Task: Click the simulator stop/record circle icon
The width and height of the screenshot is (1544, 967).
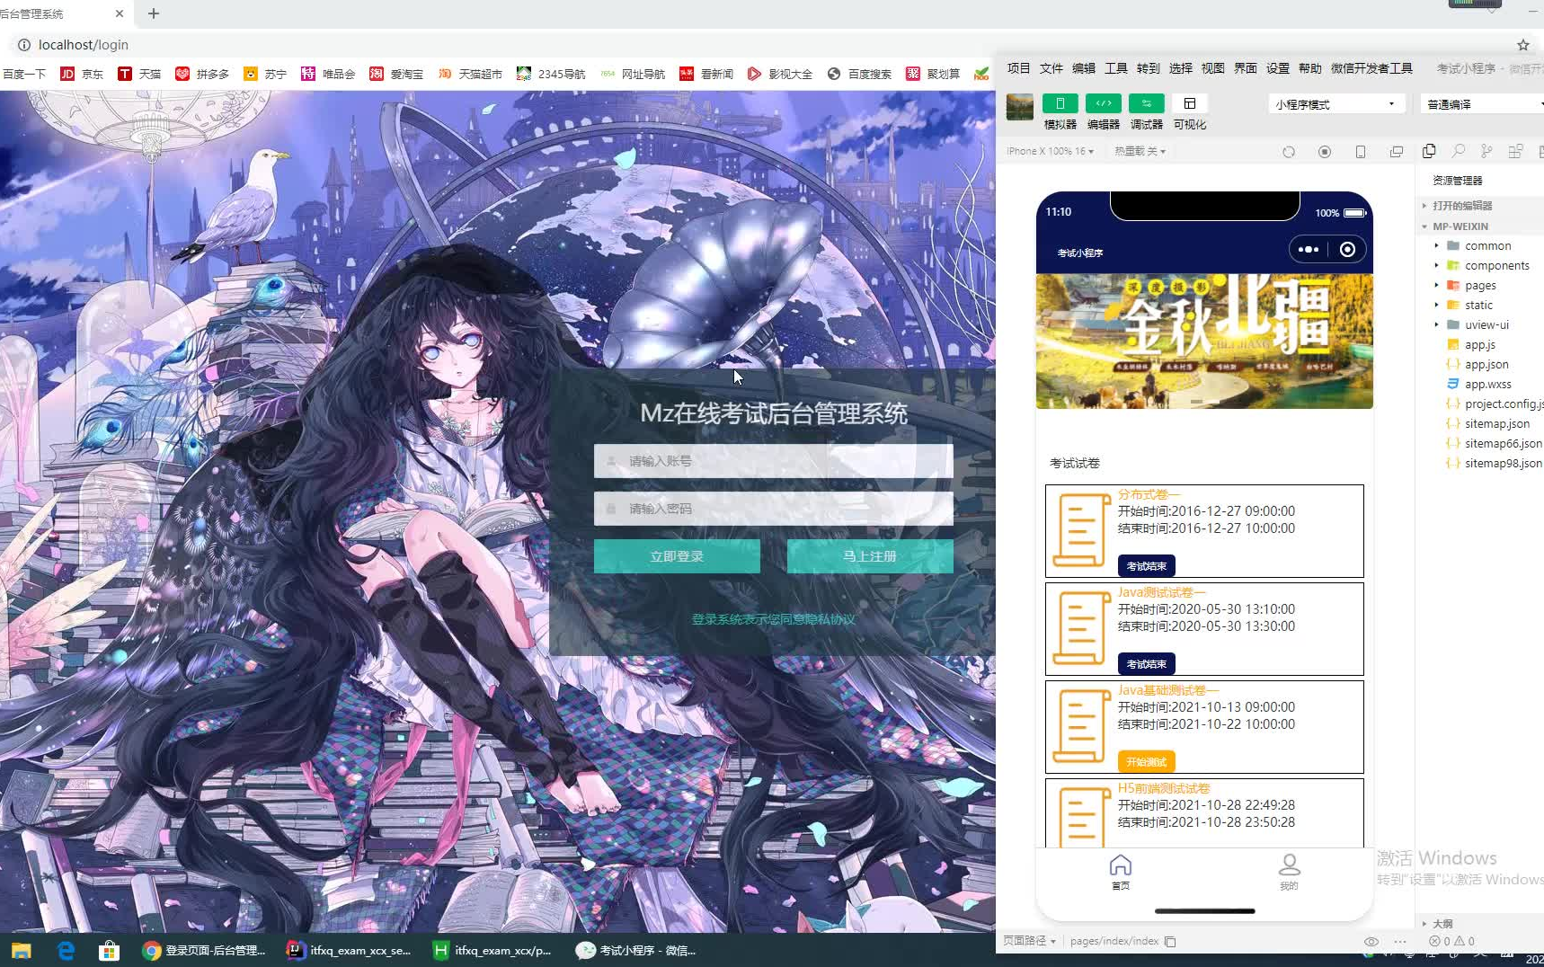Action: coord(1325,152)
